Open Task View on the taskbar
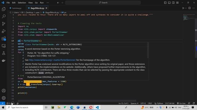Screen dimensions: 197x110 coord(46,107)
